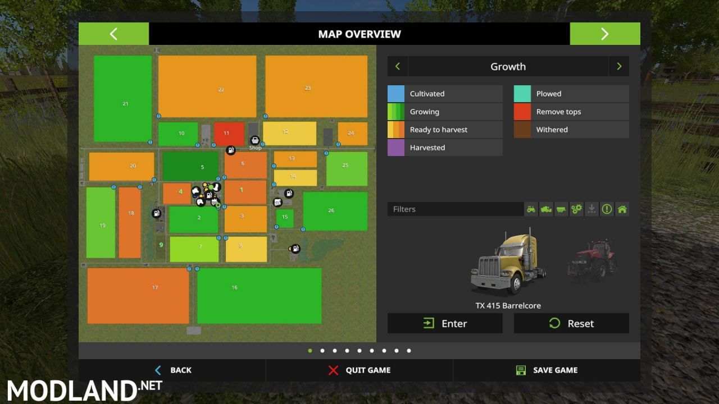Click field 20 on the map
719x404 pixels.
(x=122, y=167)
